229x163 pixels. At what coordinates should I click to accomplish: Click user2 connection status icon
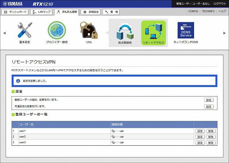tap(117, 137)
